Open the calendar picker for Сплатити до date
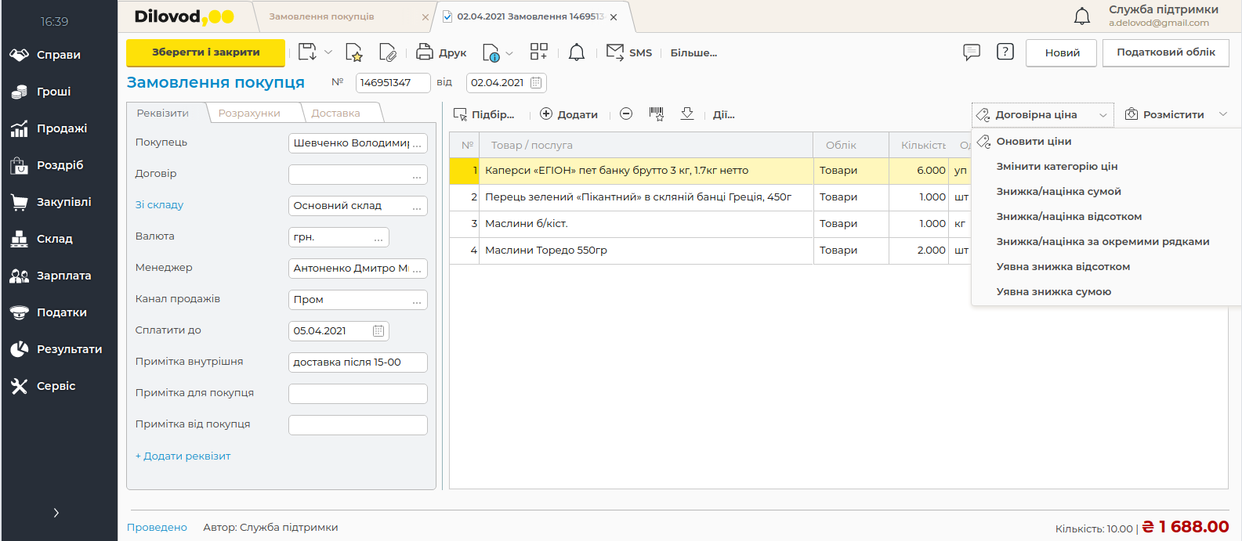 coord(378,331)
